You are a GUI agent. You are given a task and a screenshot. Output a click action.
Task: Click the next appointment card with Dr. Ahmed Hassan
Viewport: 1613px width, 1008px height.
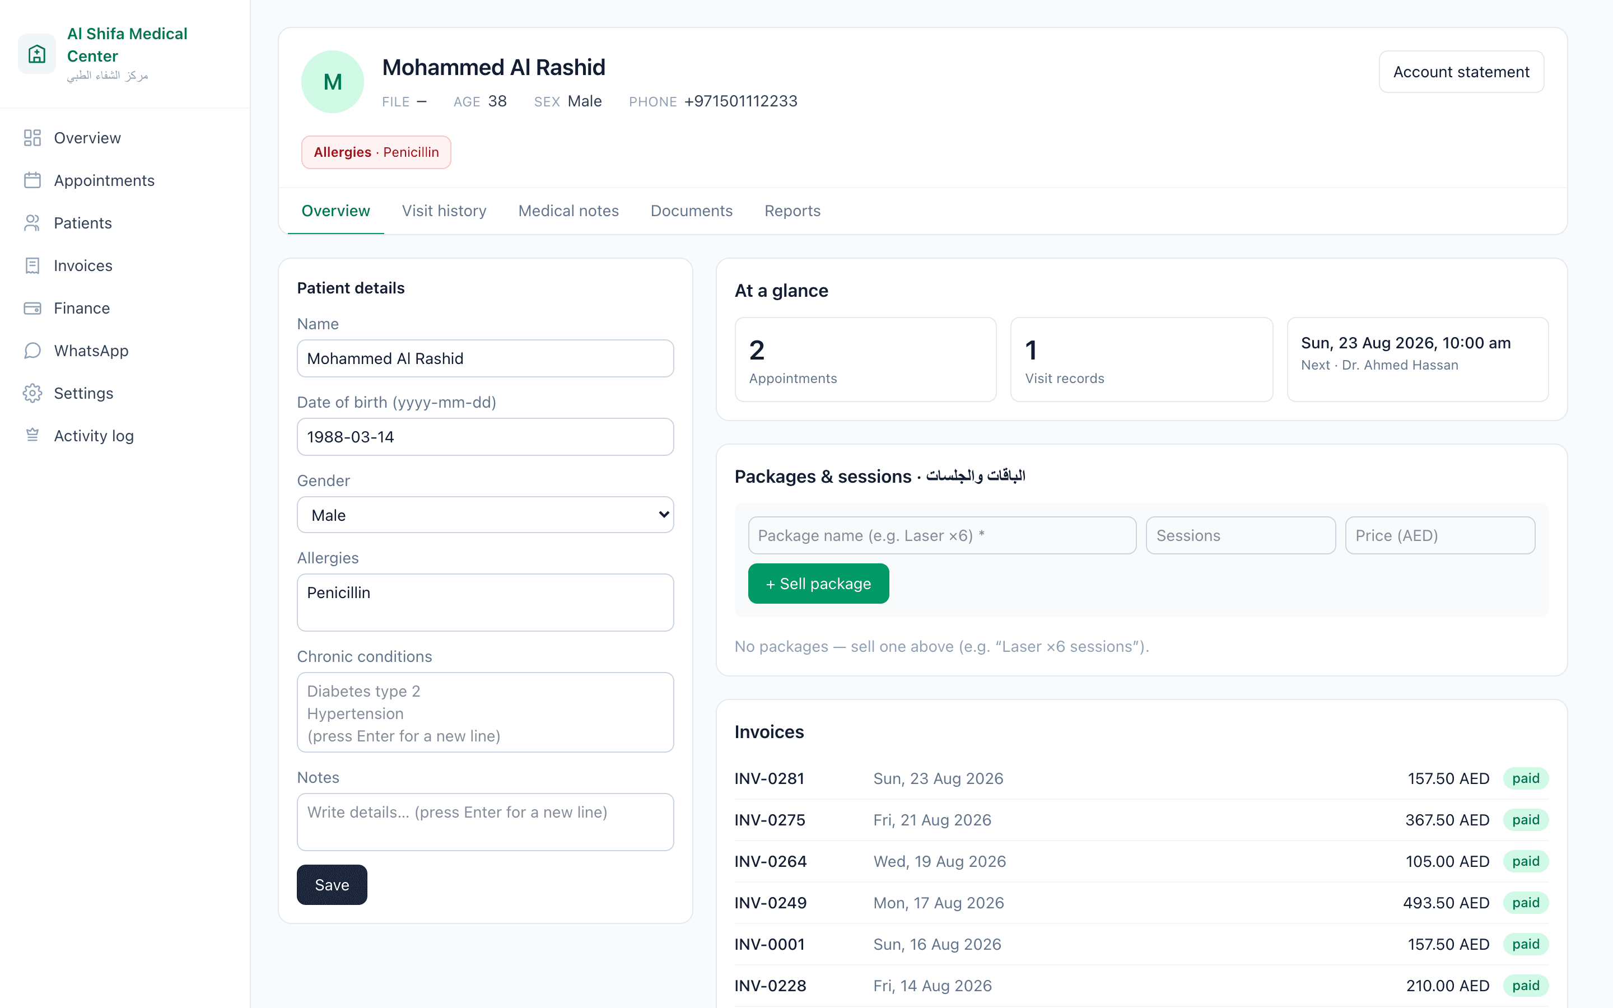[x=1417, y=360]
